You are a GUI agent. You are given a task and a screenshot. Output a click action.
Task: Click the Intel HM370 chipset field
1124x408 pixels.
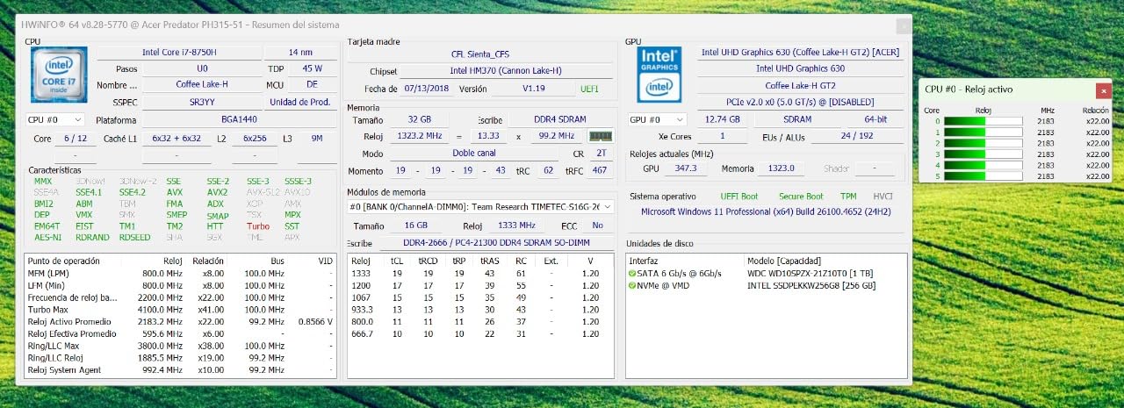pos(506,71)
